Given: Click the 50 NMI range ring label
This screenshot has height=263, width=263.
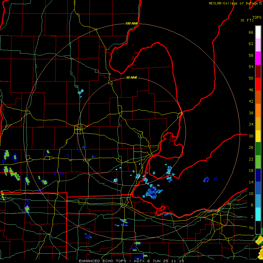Looking at the screenshot, I should pos(131,77).
